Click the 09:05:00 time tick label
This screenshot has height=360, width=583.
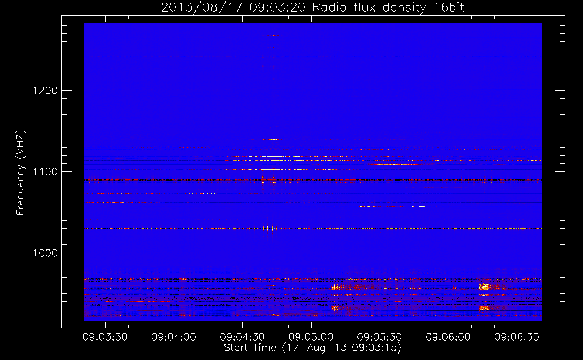point(311,337)
